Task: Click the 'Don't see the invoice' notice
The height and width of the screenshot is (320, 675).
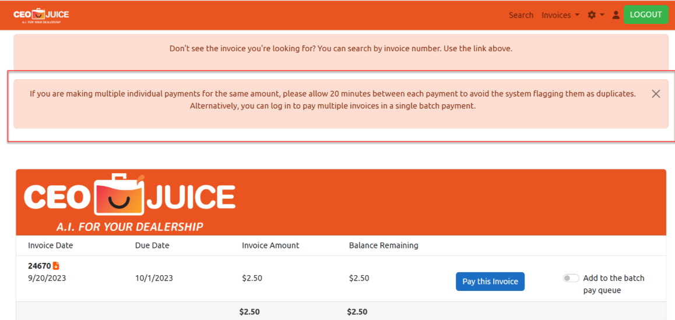Action: [341, 48]
